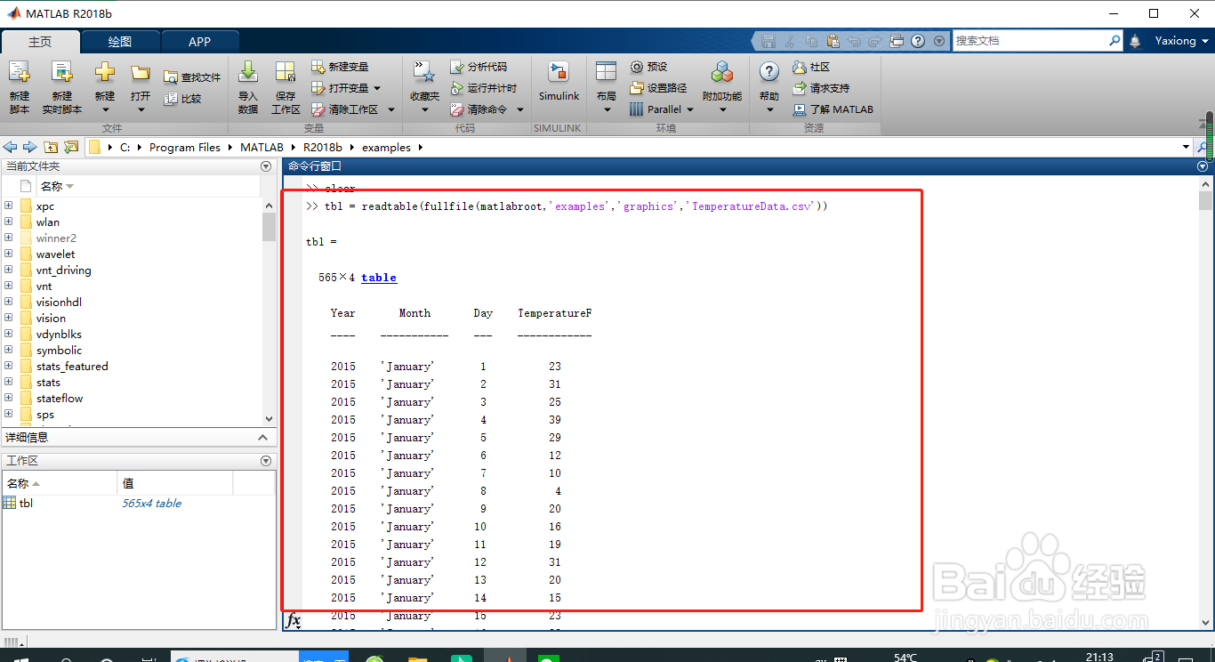This screenshot has height=662, width=1215.
Task: Click the New Live Script icon
Action: tap(61, 74)
